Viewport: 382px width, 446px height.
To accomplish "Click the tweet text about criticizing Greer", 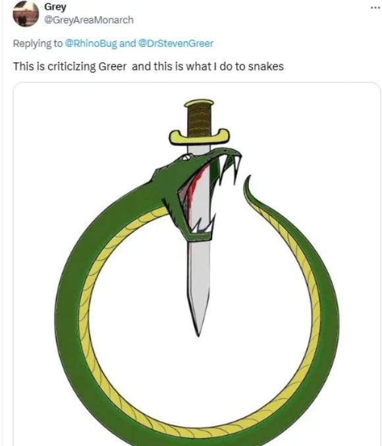I will click(148, 66).
